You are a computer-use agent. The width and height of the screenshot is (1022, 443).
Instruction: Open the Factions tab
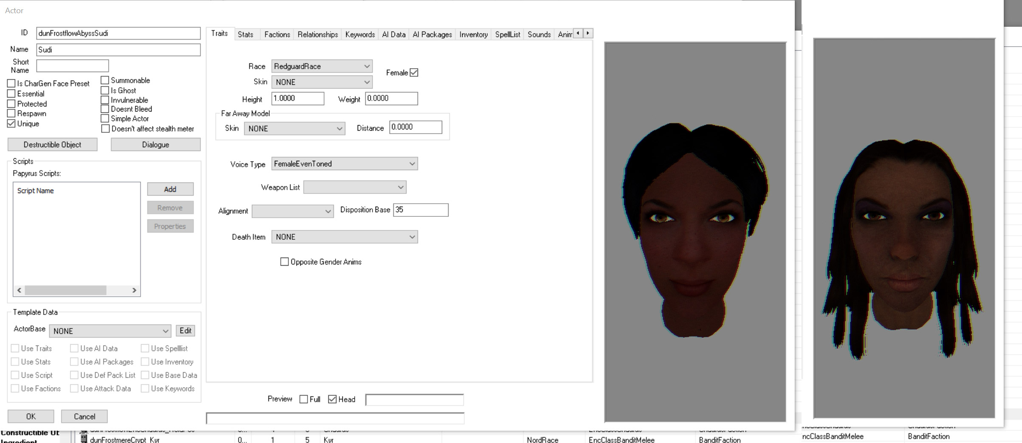click(x=277, y=34)
